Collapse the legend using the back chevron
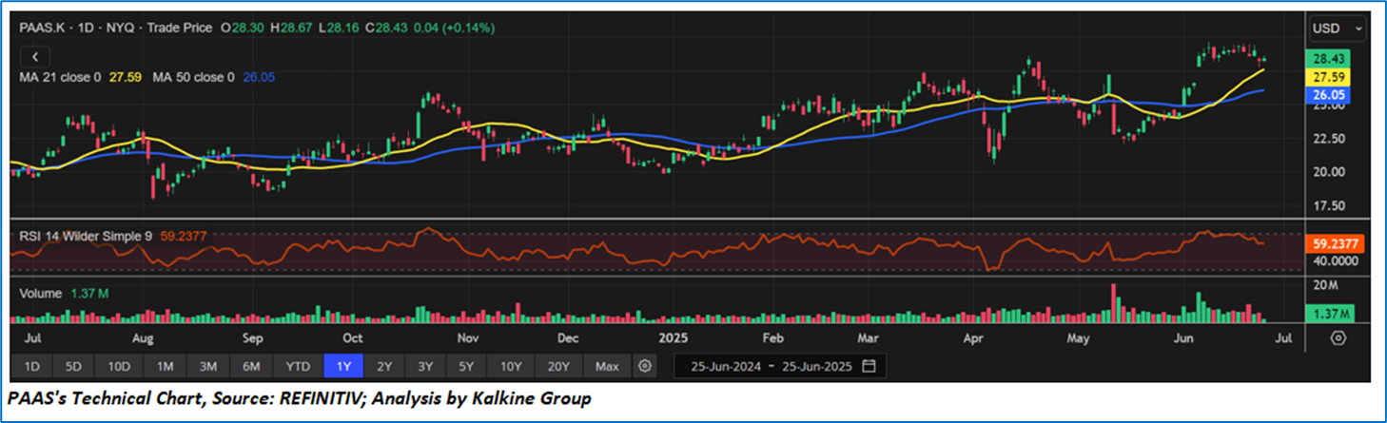Image resolution: width=1387 pixels, height=423 pixels. (34, 57)
